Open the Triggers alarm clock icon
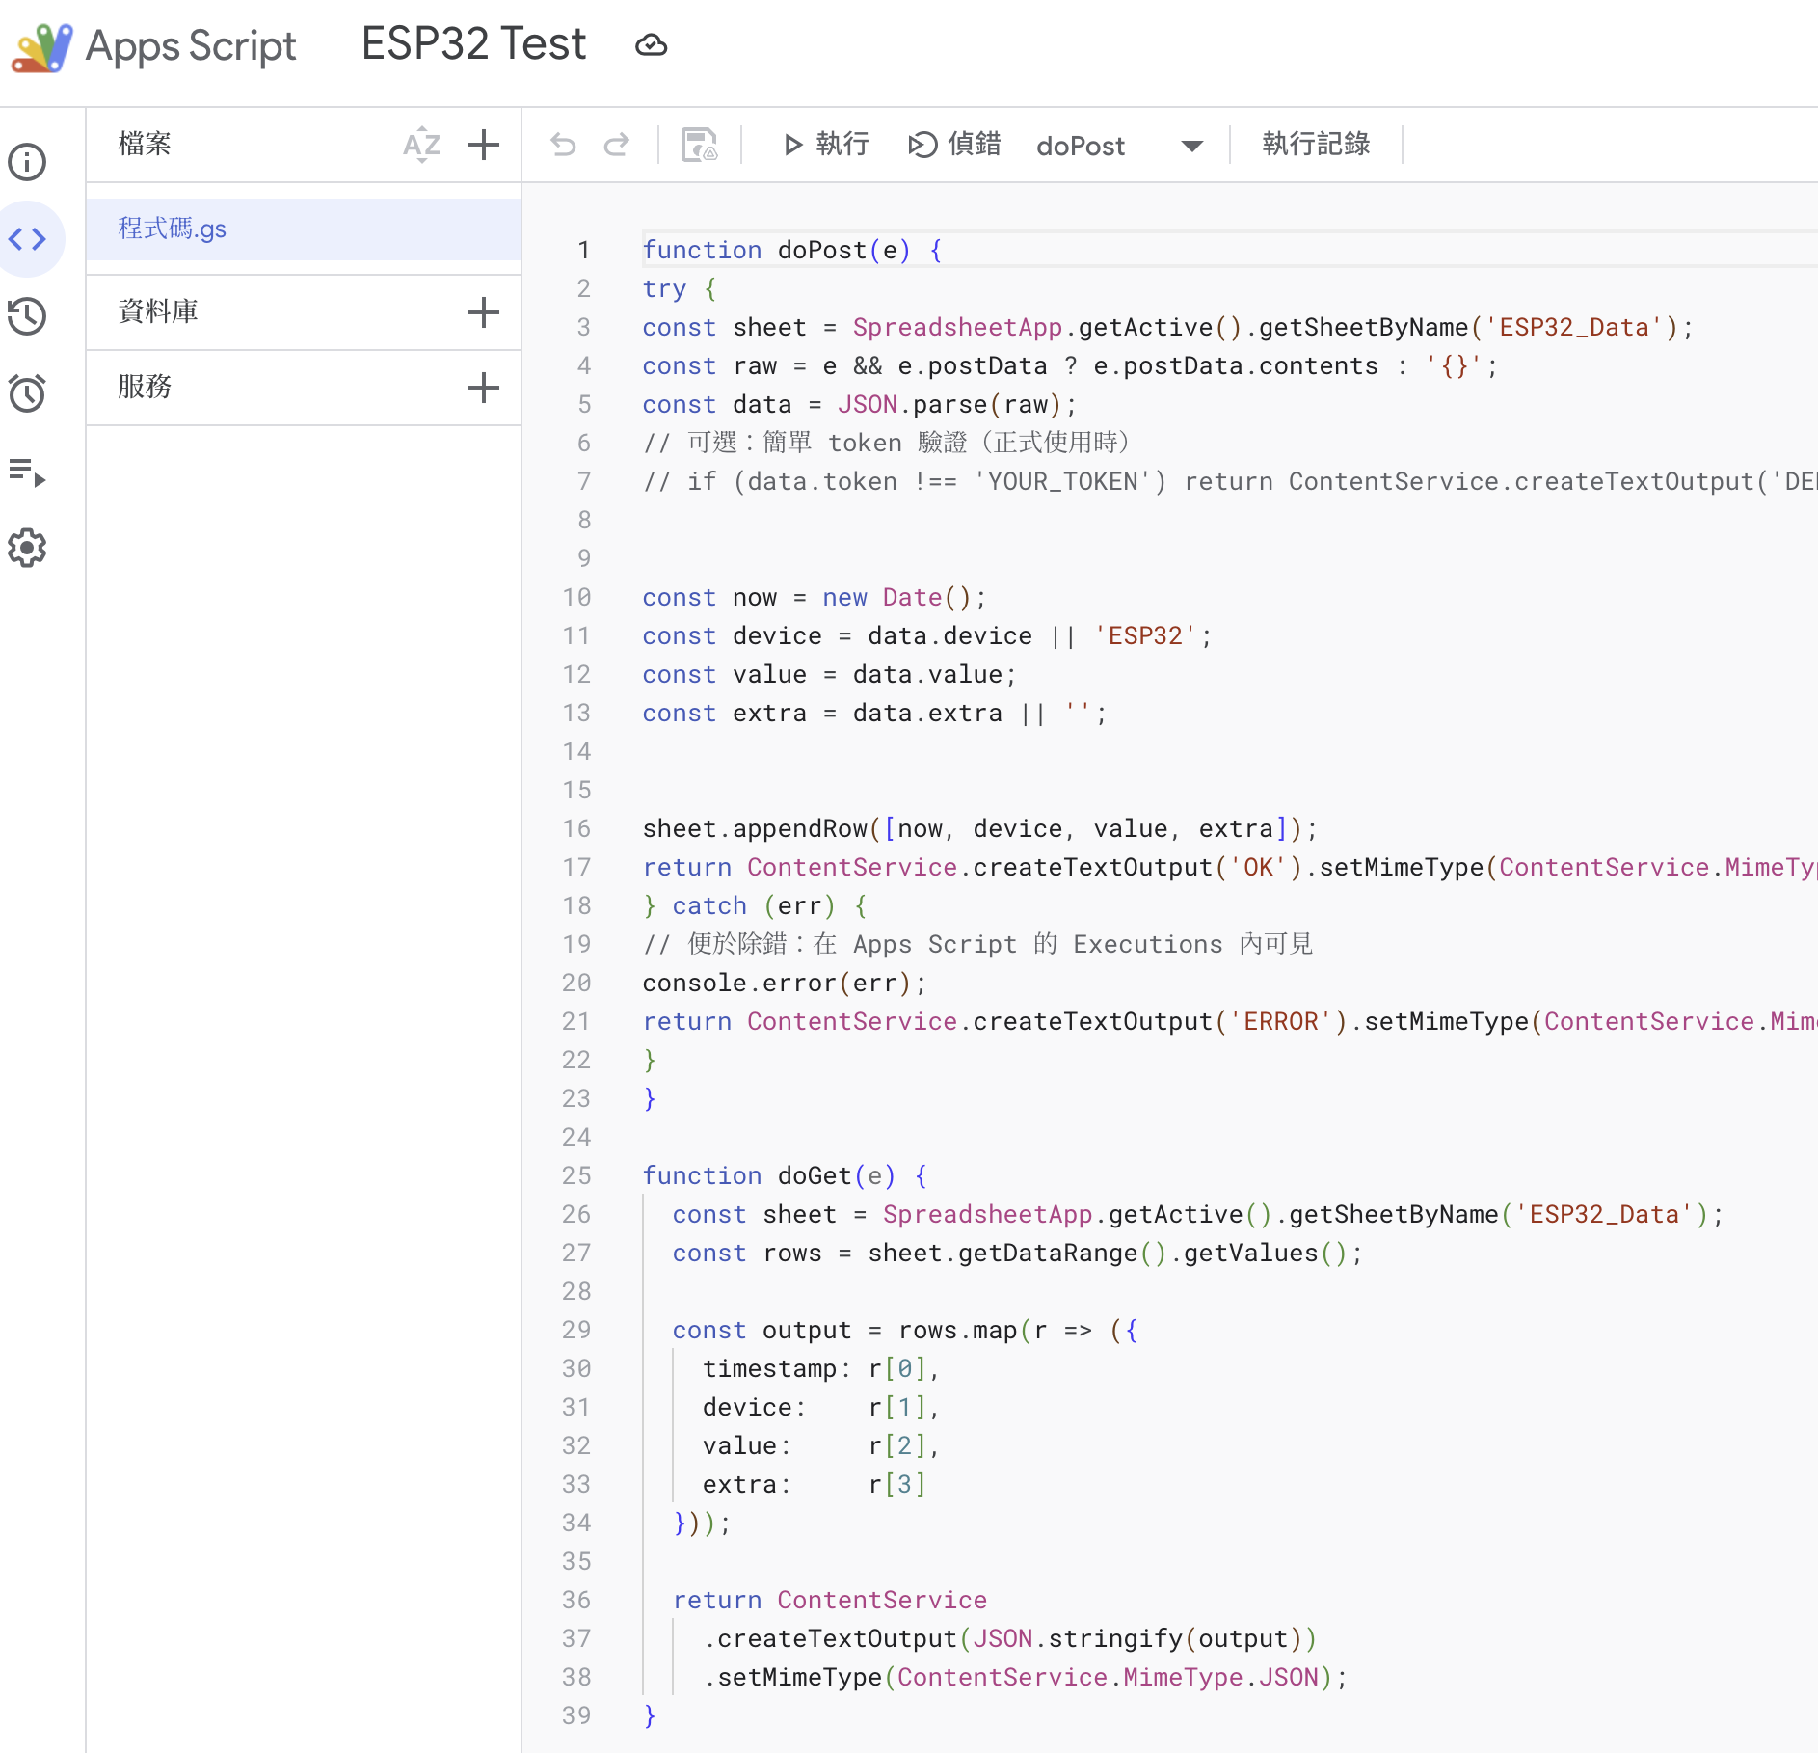 coord(27,393)
